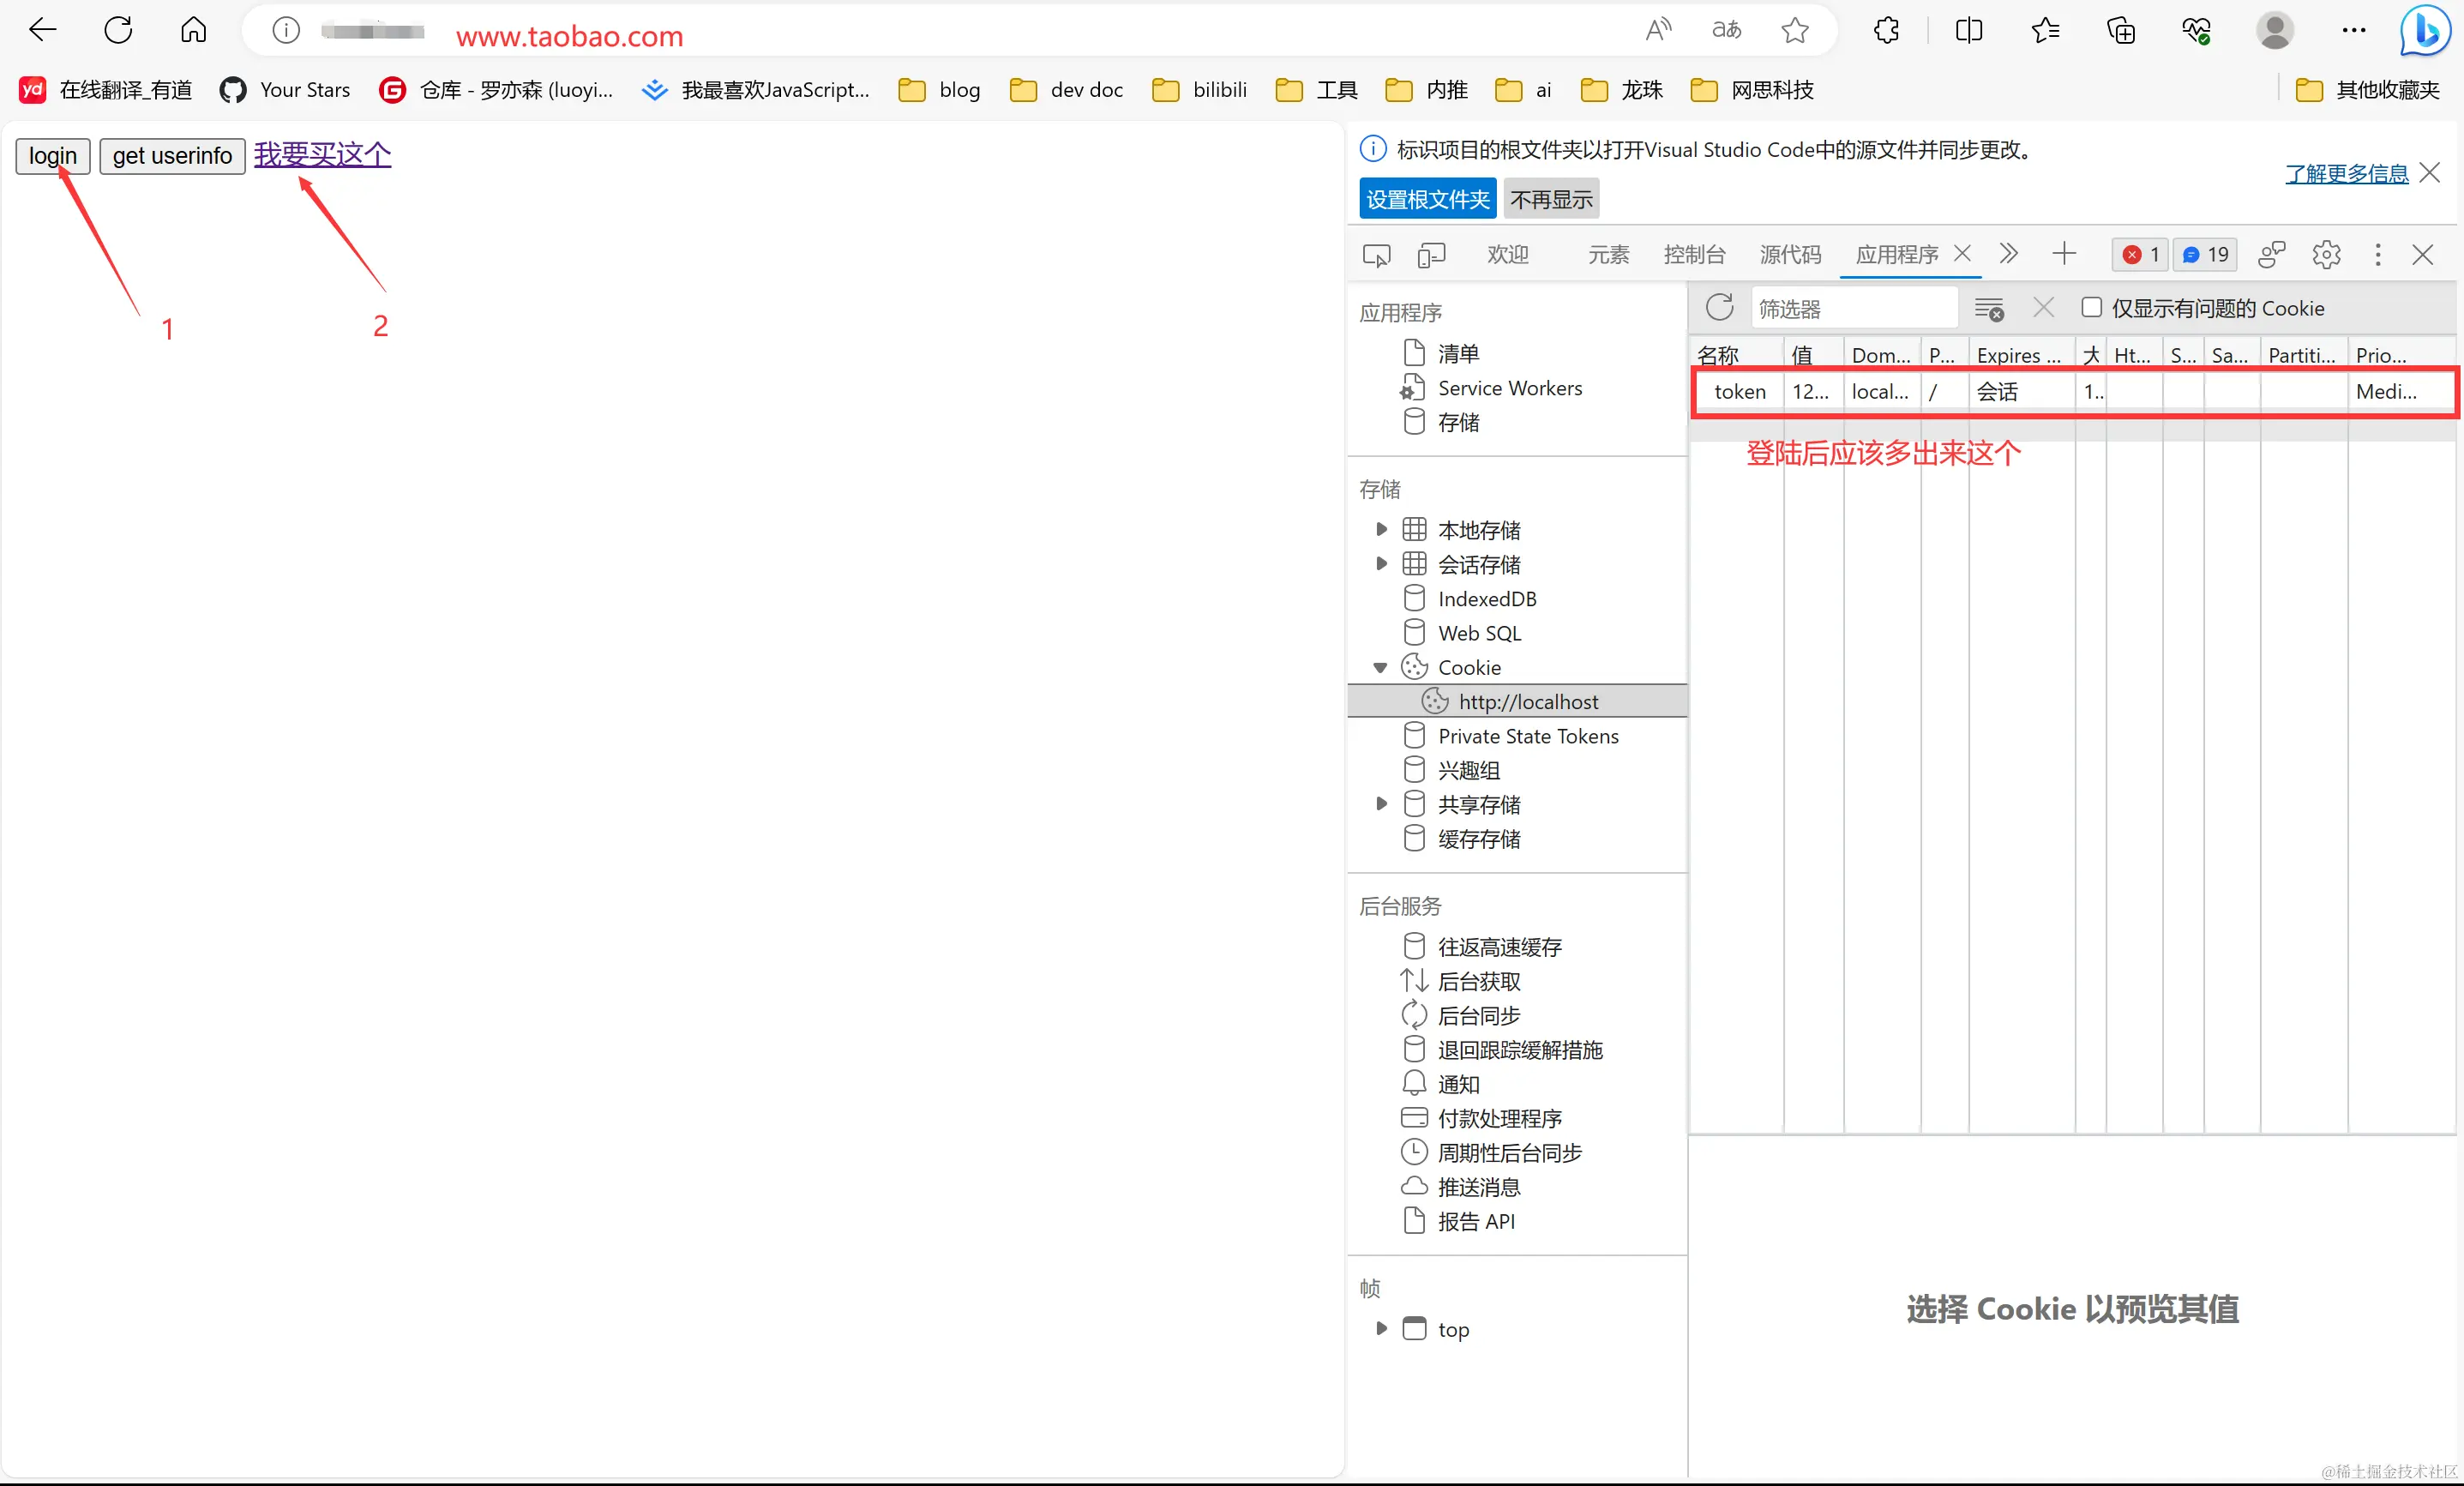
Task: Click the inspect element picker icon
Action: pyautogui.click(x=1376, y=255)
